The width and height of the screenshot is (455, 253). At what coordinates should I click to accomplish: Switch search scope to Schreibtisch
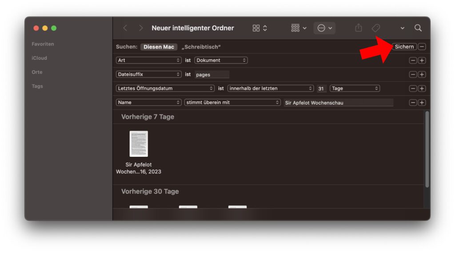(201, 47)
